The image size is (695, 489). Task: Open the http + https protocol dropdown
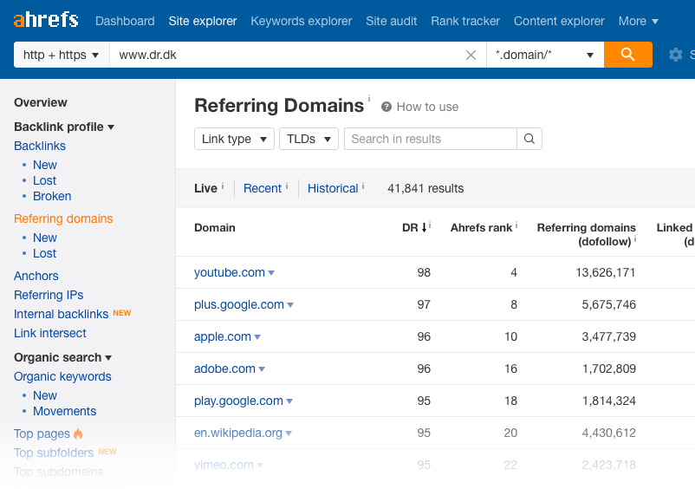62,55
